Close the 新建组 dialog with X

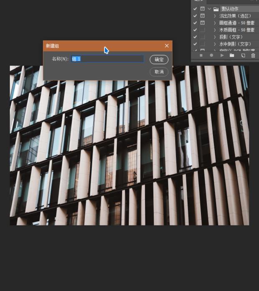[167, 46]
